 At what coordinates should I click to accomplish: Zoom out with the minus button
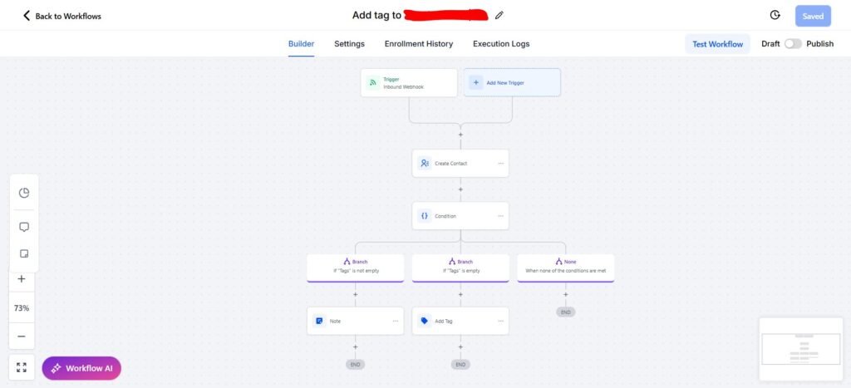tap(22, 336)
